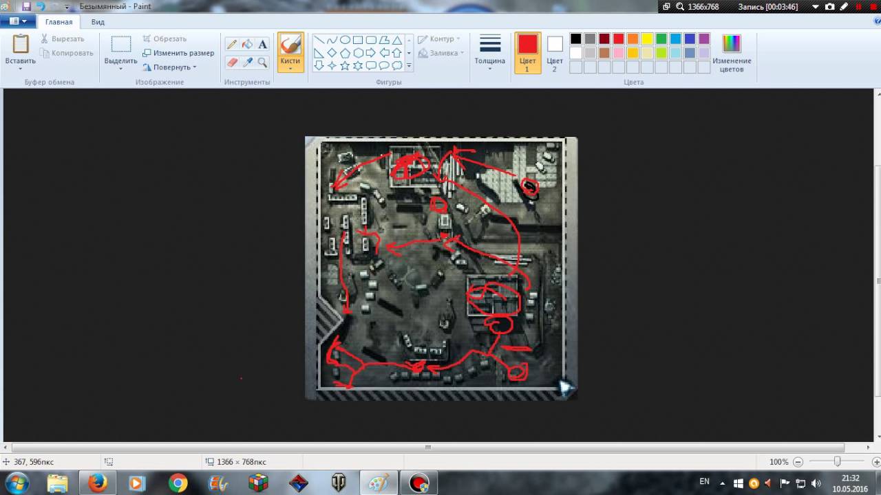Click the 100% zoom level text

778,462
